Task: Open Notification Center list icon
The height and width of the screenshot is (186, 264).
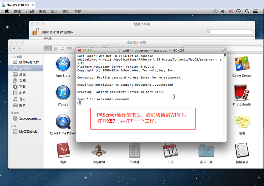Action: pos(255,11)
